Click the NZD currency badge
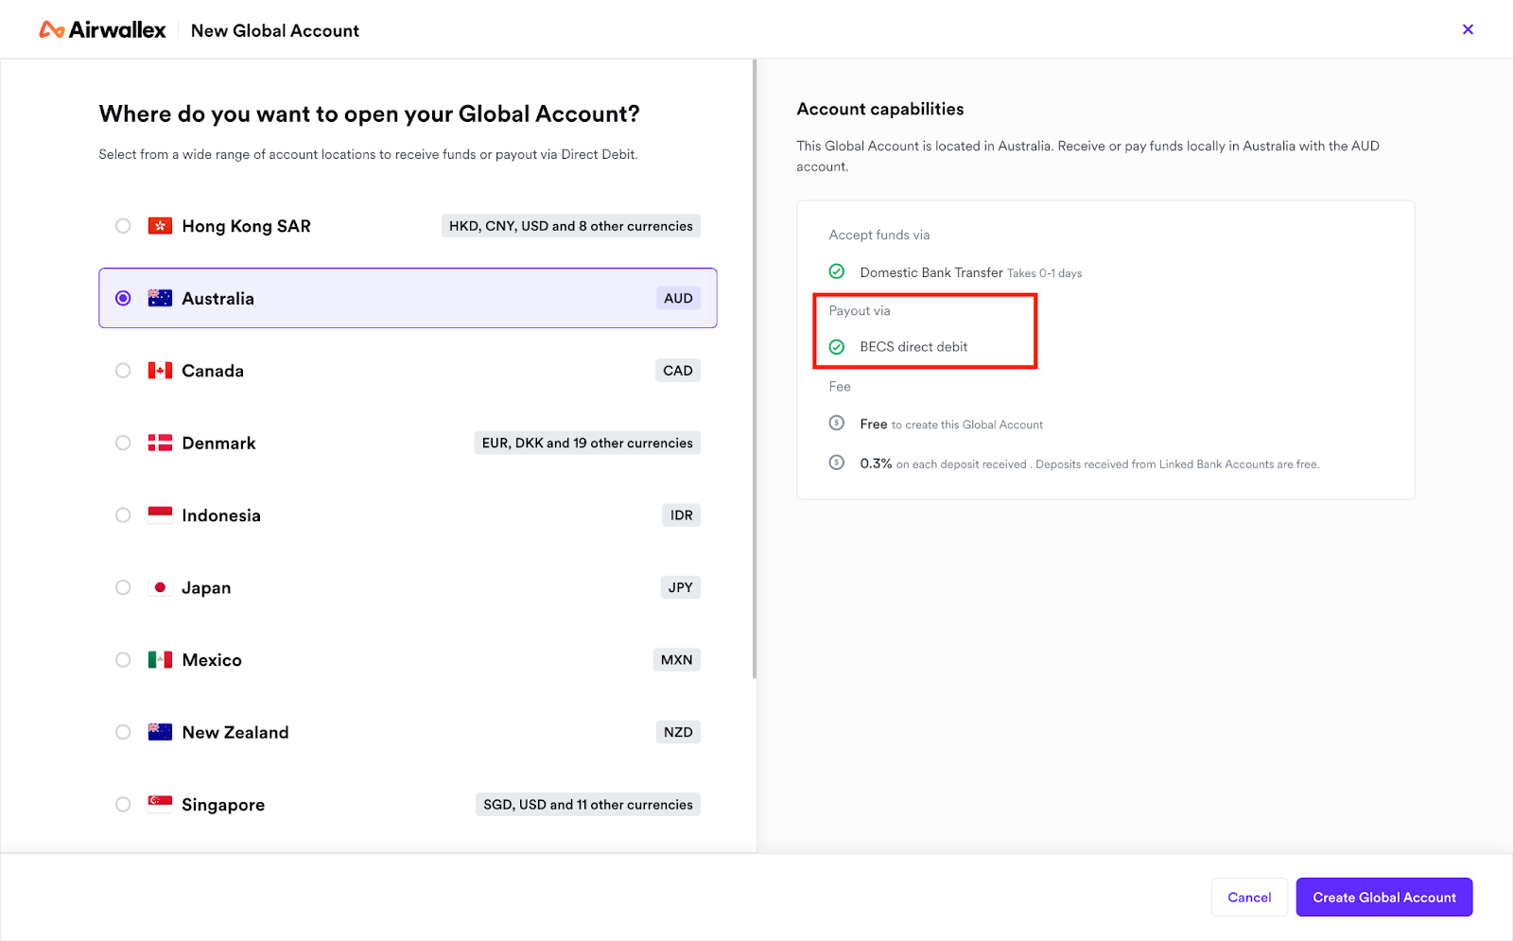Image resolution: width=1513 pixels, height=941 pixels. pyautogui.click(x=678, y=732)
